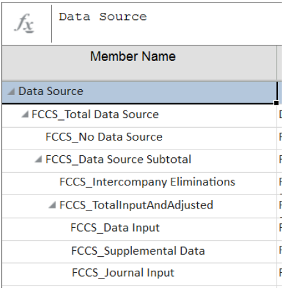This screenshot has height=292, width=283.
Task: Select the FCCS_Intercompany Eliminations member
Action: tap(147, 182)
